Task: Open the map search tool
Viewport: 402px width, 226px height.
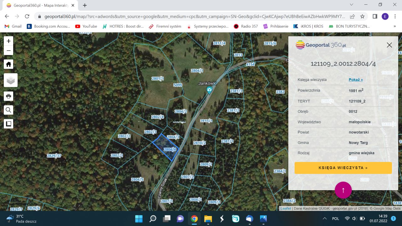Action: pos(8,110)
